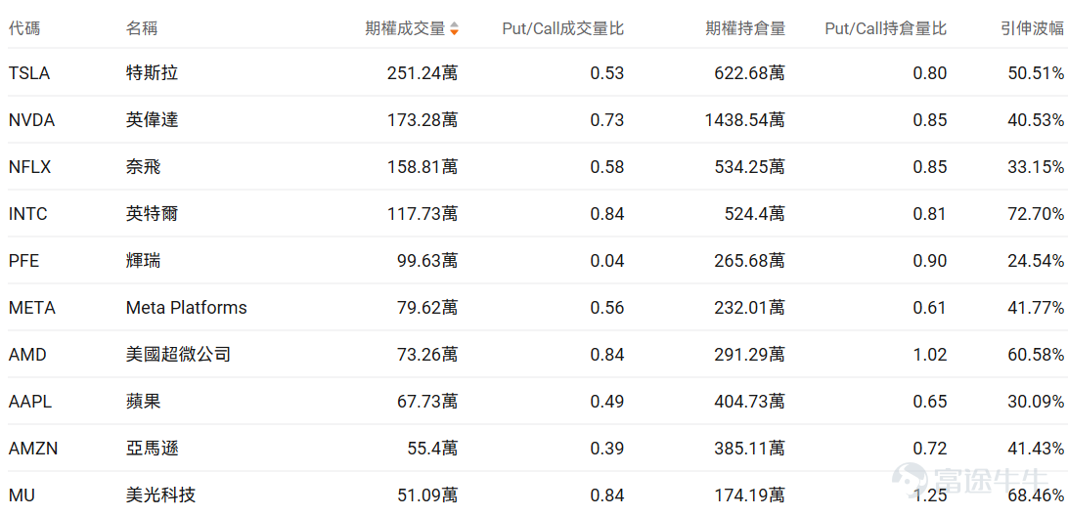The image size is (1068, 516).
Task: Click NFLX implied volatility 33.15%
Action: pos(1036,167)
